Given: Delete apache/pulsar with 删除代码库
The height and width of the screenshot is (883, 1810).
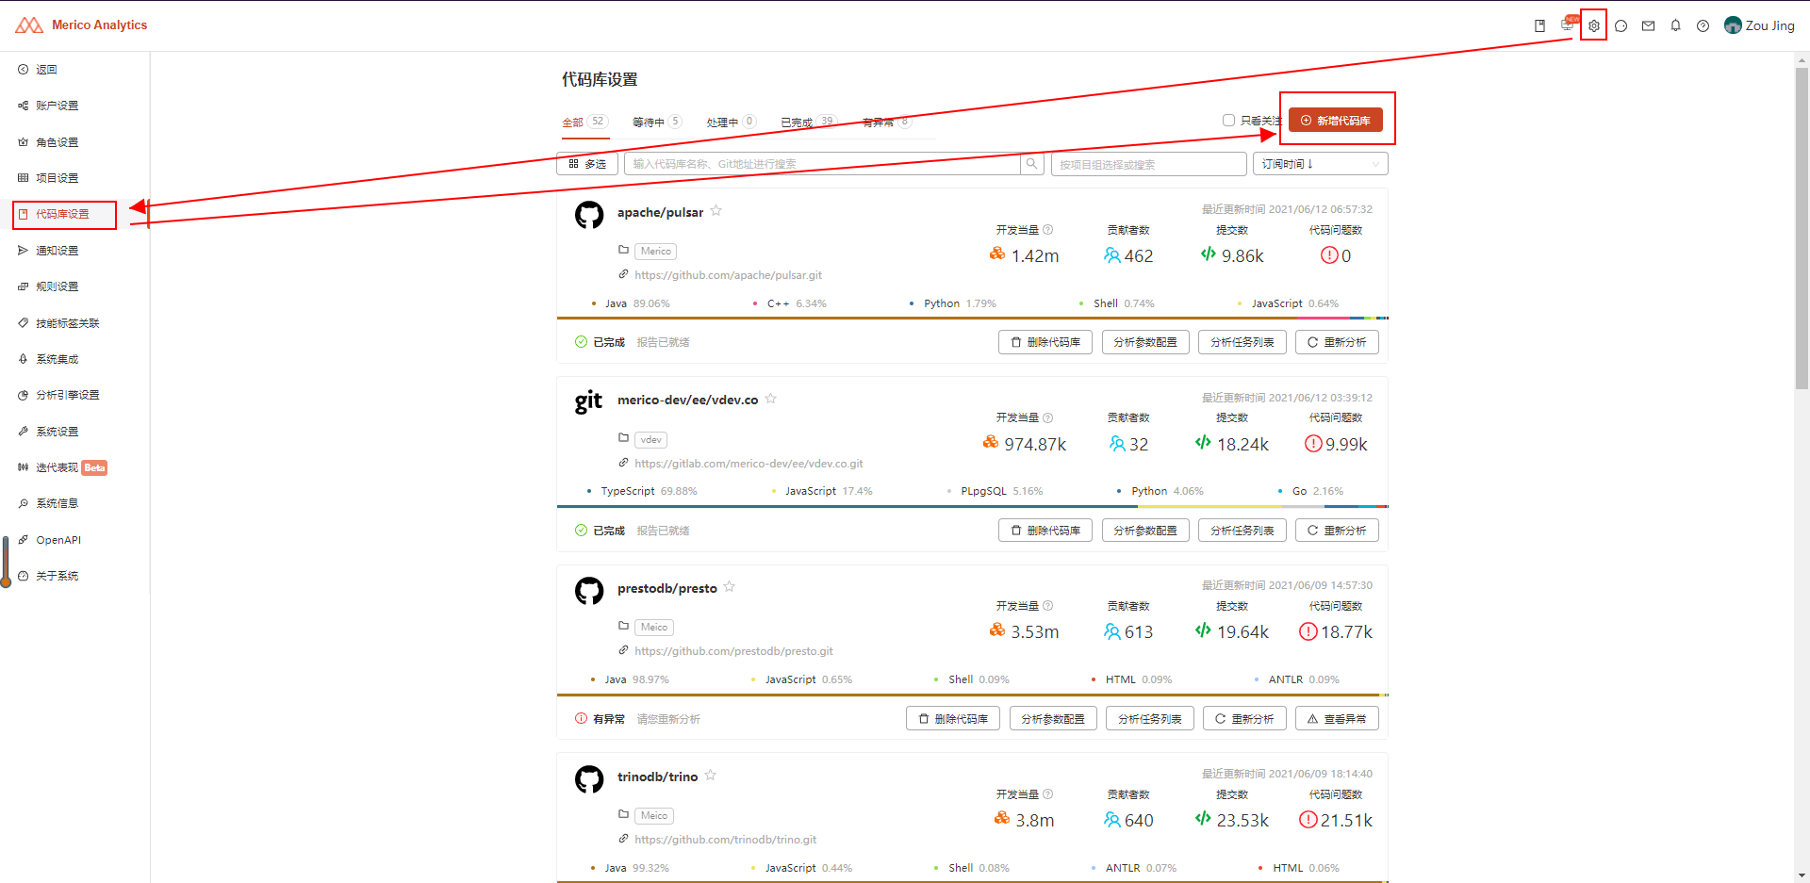Looking at the screenshot, I should [x=1045, y=342].
